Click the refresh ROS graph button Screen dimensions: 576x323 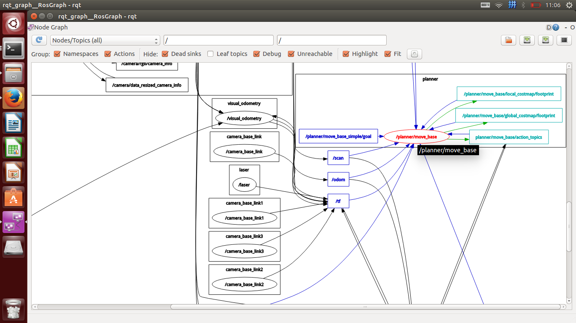(39, 40)
